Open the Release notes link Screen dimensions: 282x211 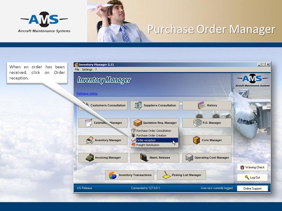[87, 93]
